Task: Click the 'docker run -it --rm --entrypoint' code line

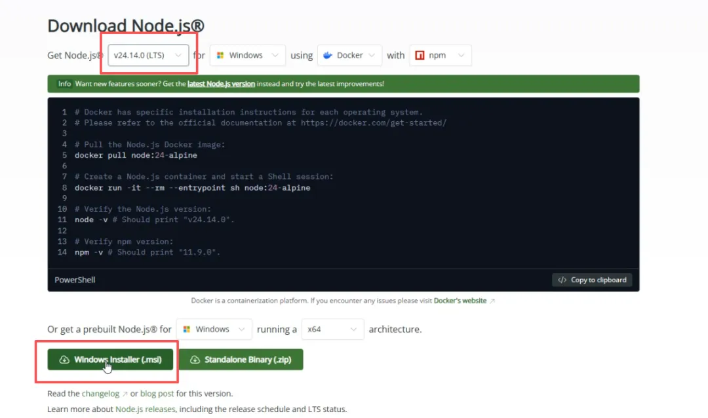Action: 192,188
